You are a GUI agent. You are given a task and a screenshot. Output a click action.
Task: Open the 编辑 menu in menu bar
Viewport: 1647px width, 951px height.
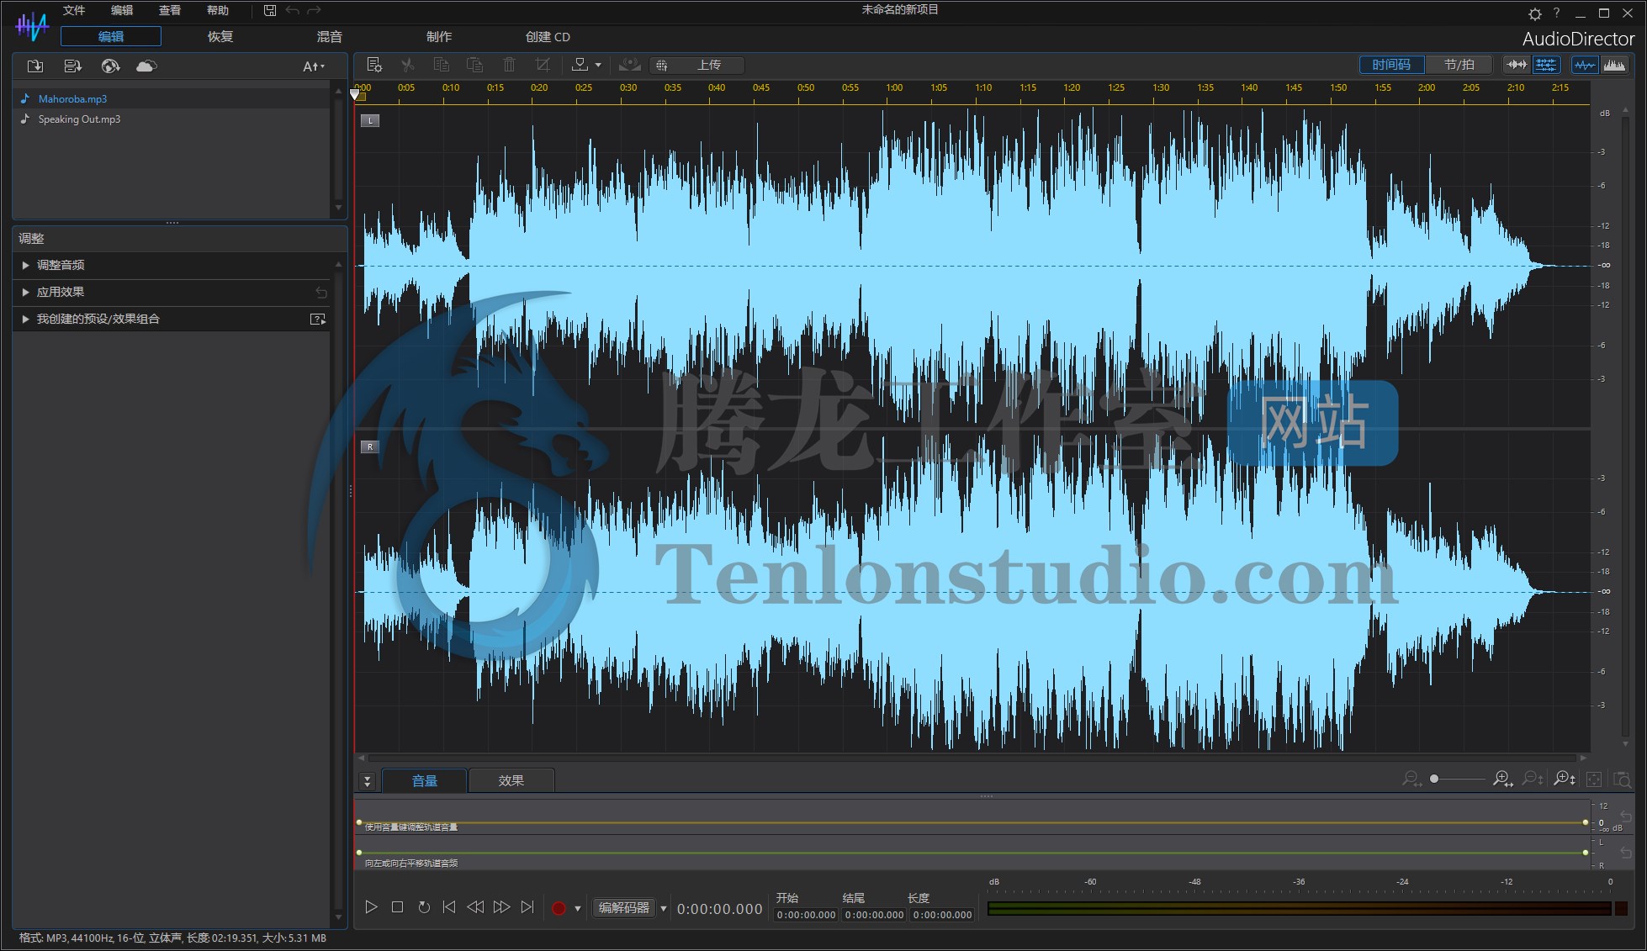tap(122, 10)
